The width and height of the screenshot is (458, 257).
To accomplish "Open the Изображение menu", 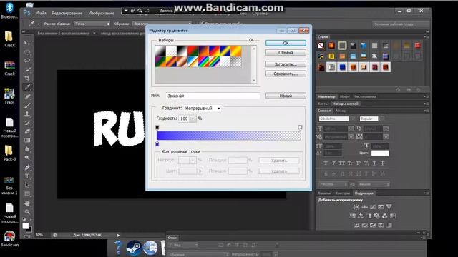I will pos(101,13).
